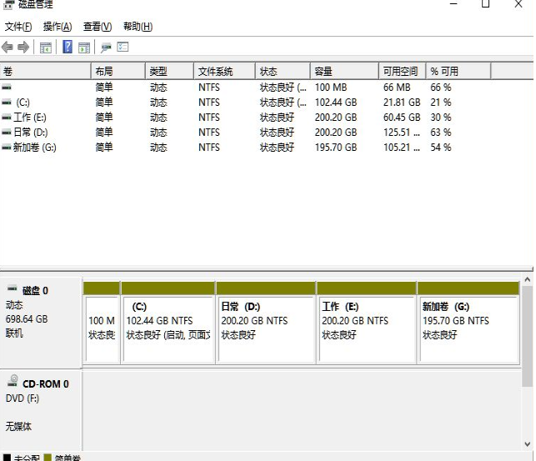Select the CD-ROM 0 drive label
The height and width of the screenshot is (461, 536).
point(44,383)
